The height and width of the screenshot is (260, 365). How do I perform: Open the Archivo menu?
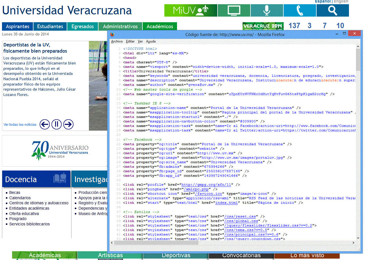point(117,41)
